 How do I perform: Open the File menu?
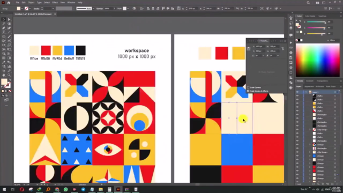coord(18,3)
